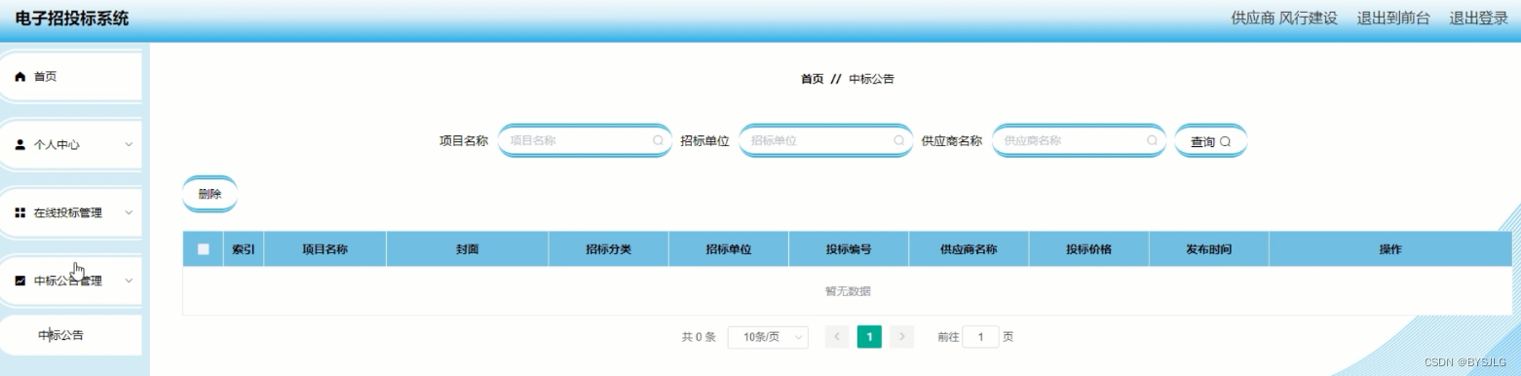Click the 查询 search button
The height and width of the screenshot is (376, 1521).
1211,141
